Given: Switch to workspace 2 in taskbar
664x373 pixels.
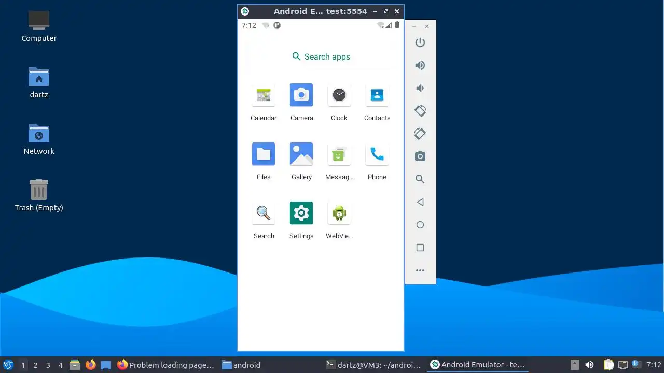Looking at the screenshot, I should 36,365.
